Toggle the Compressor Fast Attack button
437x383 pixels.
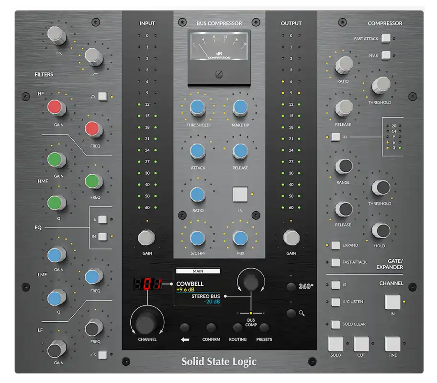point(386,38)
